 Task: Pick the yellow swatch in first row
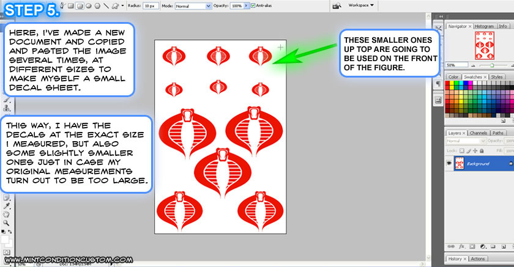coord(452,84)
